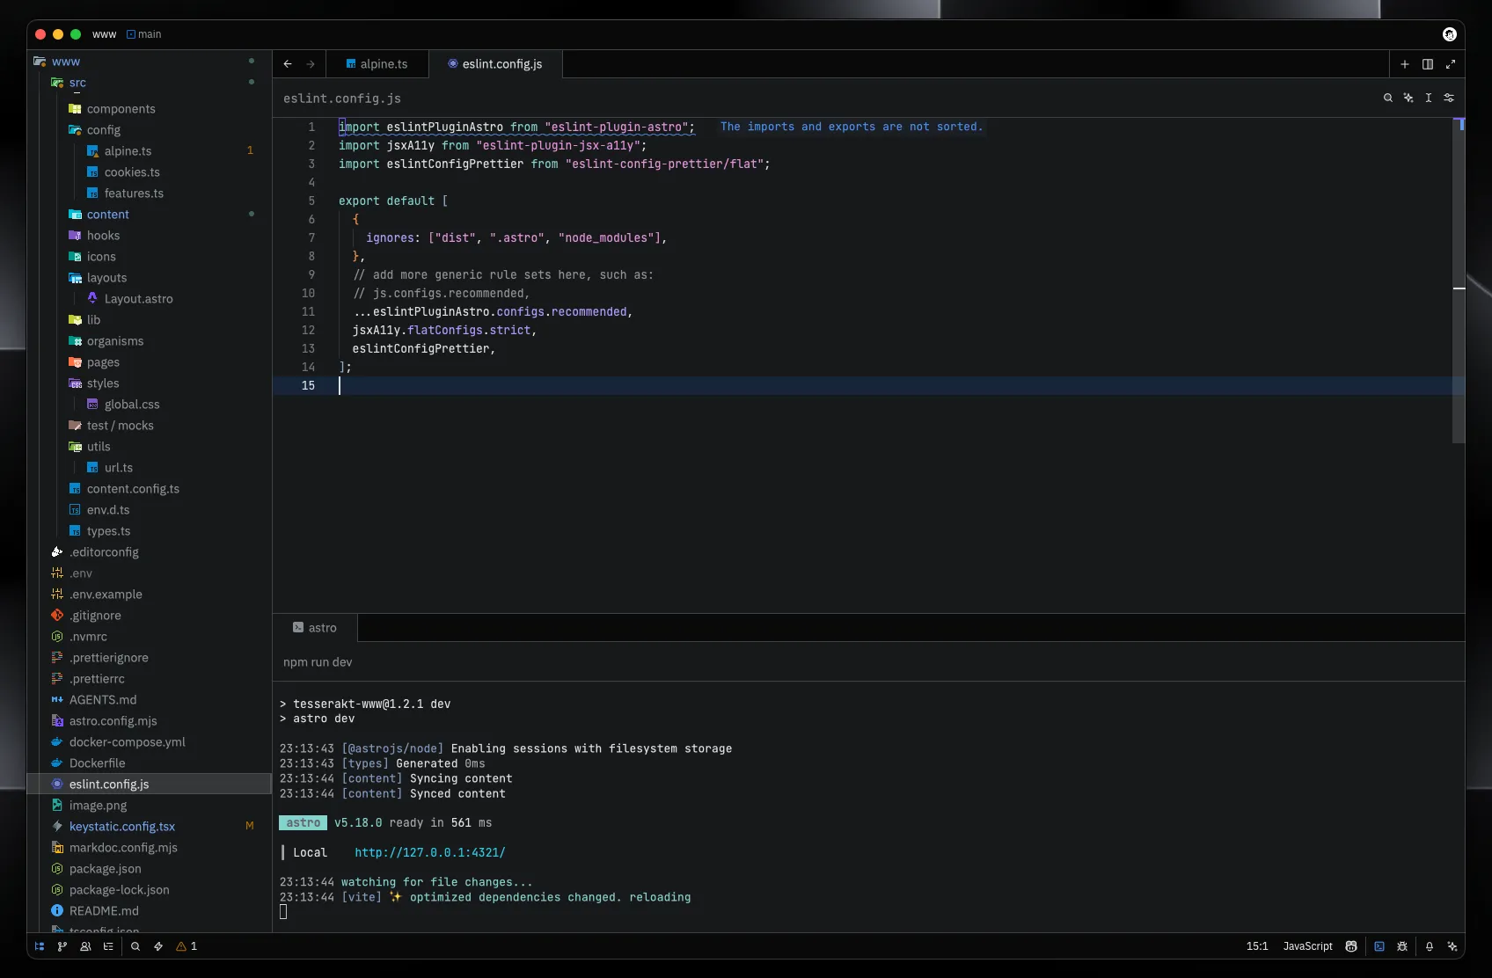Open inline assist sparkle in editor toolbar
The image size is (1492, 978).
1408,98
